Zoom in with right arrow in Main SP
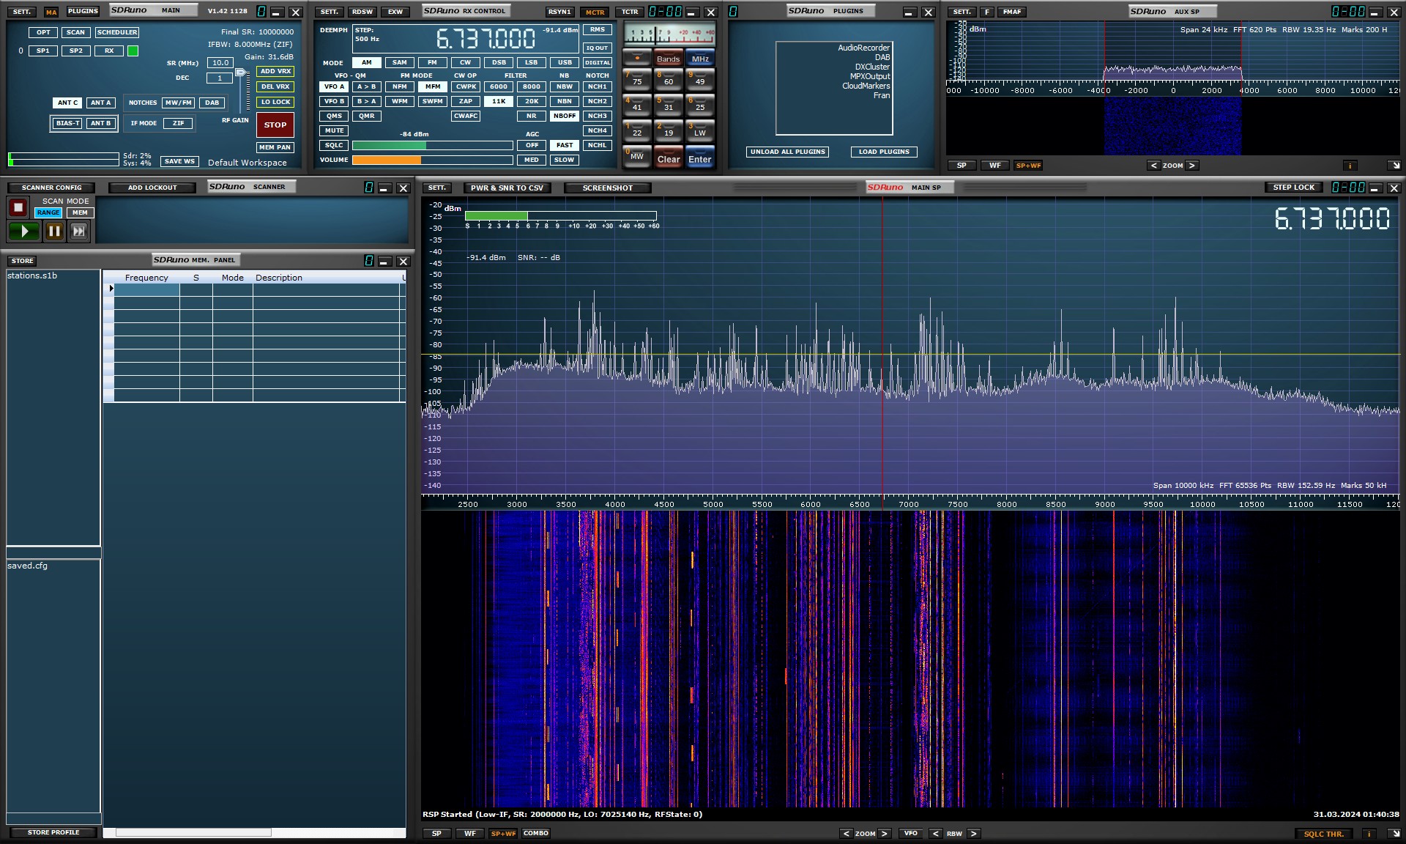1406x844 pixels. pos(884,834)
